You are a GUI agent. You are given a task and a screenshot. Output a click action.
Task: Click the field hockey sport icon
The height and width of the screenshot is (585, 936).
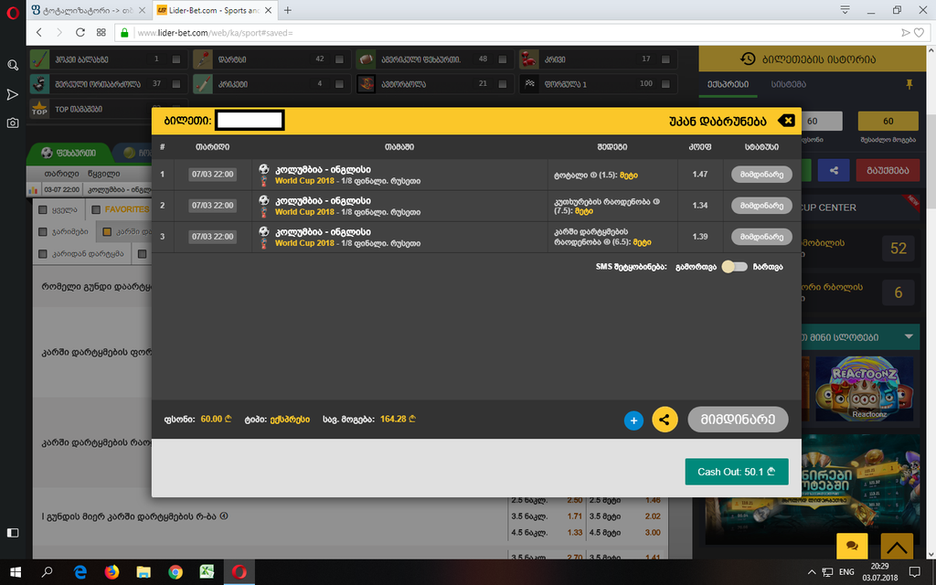point(39,59)
